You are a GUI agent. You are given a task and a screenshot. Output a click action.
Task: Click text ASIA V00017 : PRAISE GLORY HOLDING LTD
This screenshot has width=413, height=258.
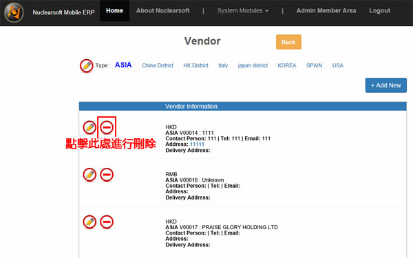point(222,227)
